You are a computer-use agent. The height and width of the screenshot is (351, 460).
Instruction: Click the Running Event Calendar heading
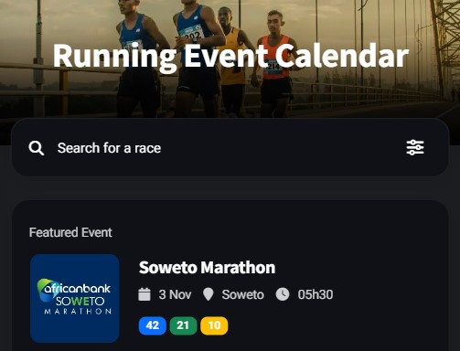click(230, 56)
